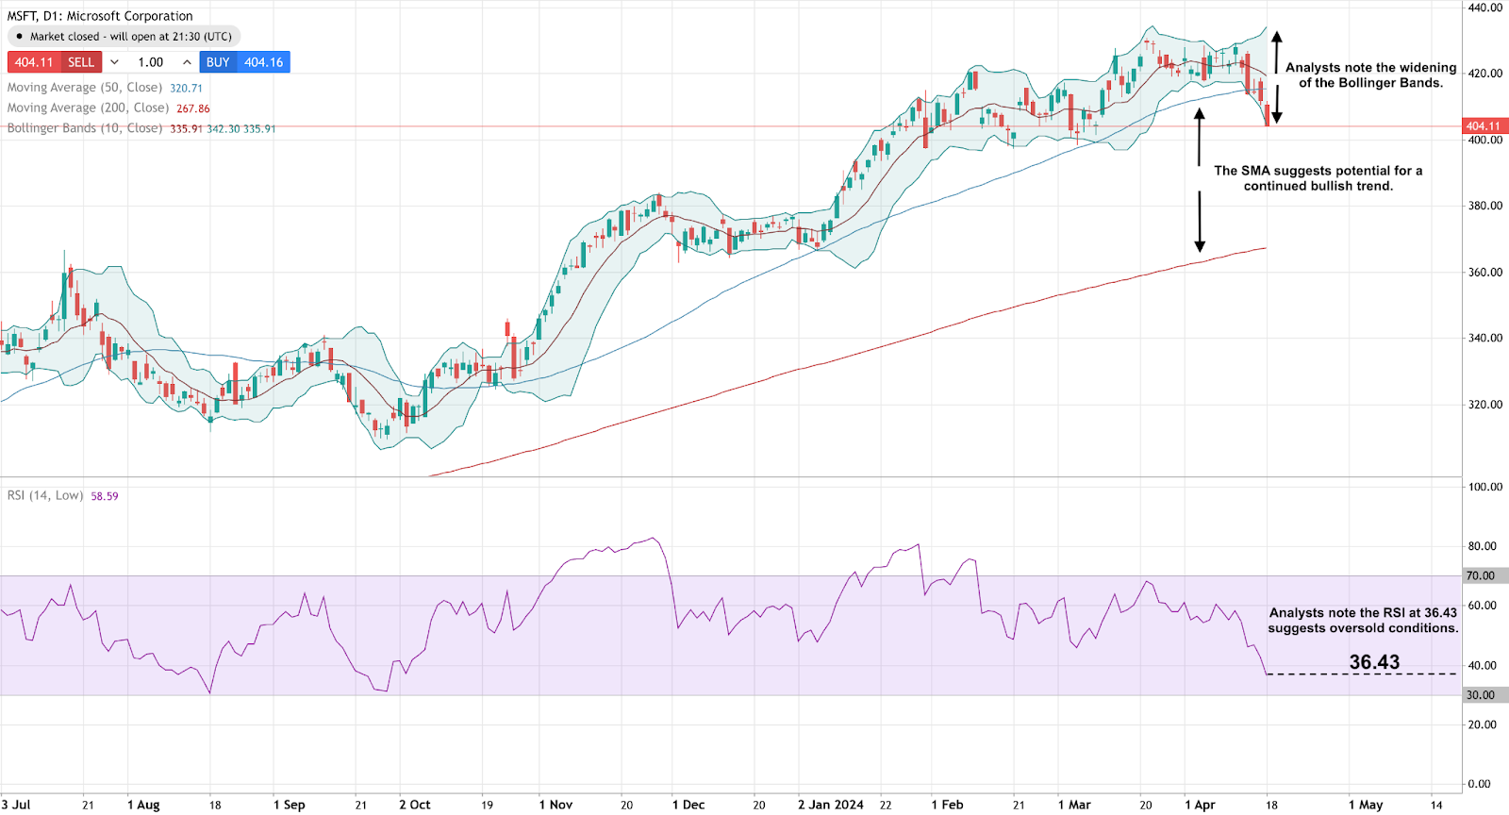Select the RSI (14, Low) indicator label

[45, 495]
